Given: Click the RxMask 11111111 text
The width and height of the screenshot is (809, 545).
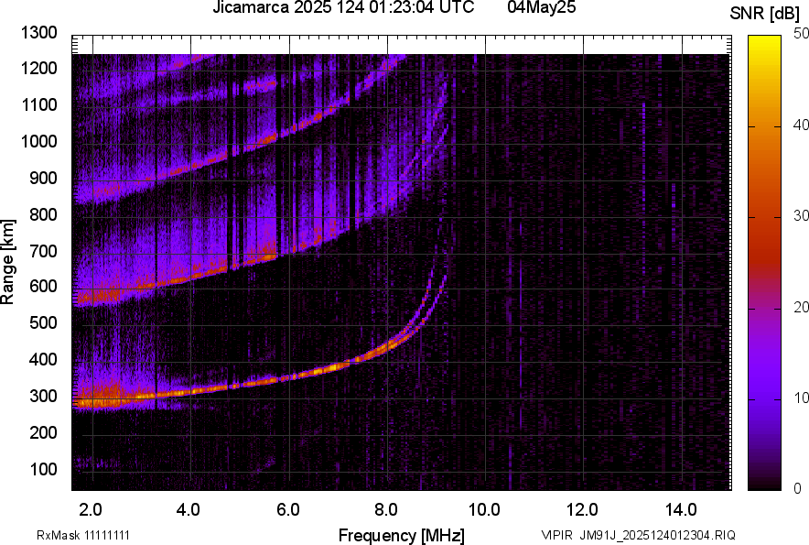Looking at the screenshot, I should [x=83, y=535].
